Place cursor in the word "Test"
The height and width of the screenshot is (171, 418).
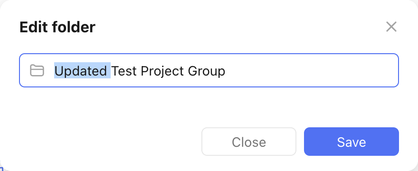click(124, 71)
